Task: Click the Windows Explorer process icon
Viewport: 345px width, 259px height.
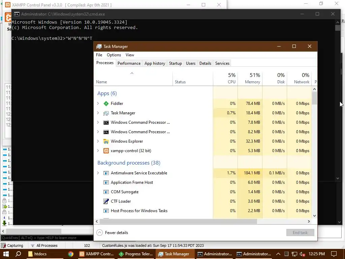Action: (106, 141)
